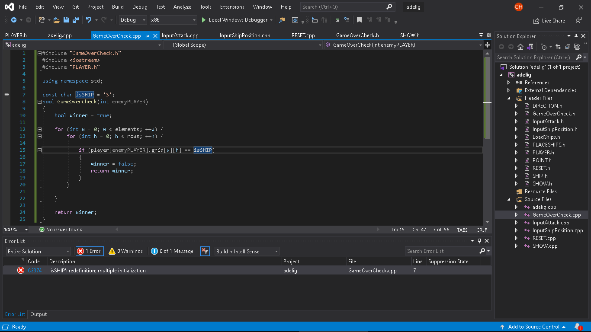The height and width of the screenshot is (332, 591).
Task: Click the Find in Files toolbar icon
Action: [x=282, y=20]
